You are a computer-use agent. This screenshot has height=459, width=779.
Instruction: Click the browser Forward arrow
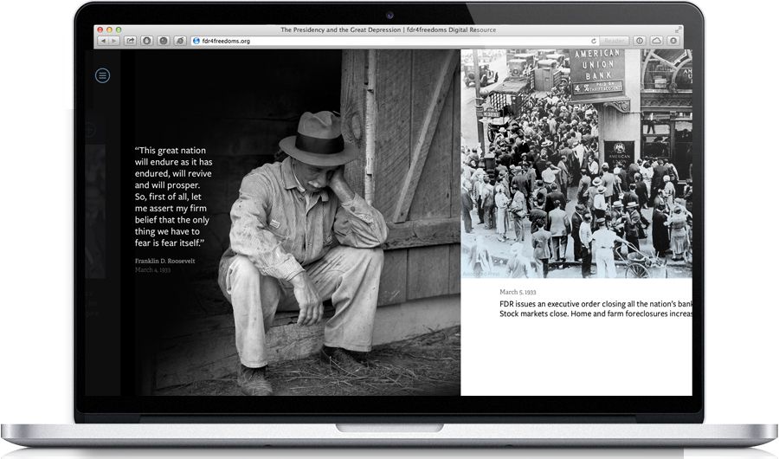(x=114, y=41)
